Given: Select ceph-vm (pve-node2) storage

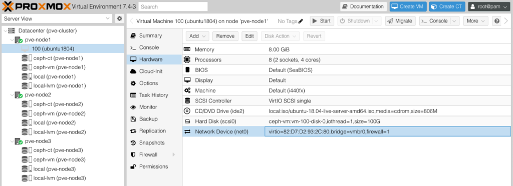Looking at the screenshot, I should click(59, 113).
